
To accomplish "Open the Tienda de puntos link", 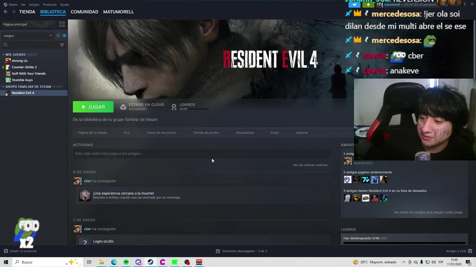I will pos(206,133).
